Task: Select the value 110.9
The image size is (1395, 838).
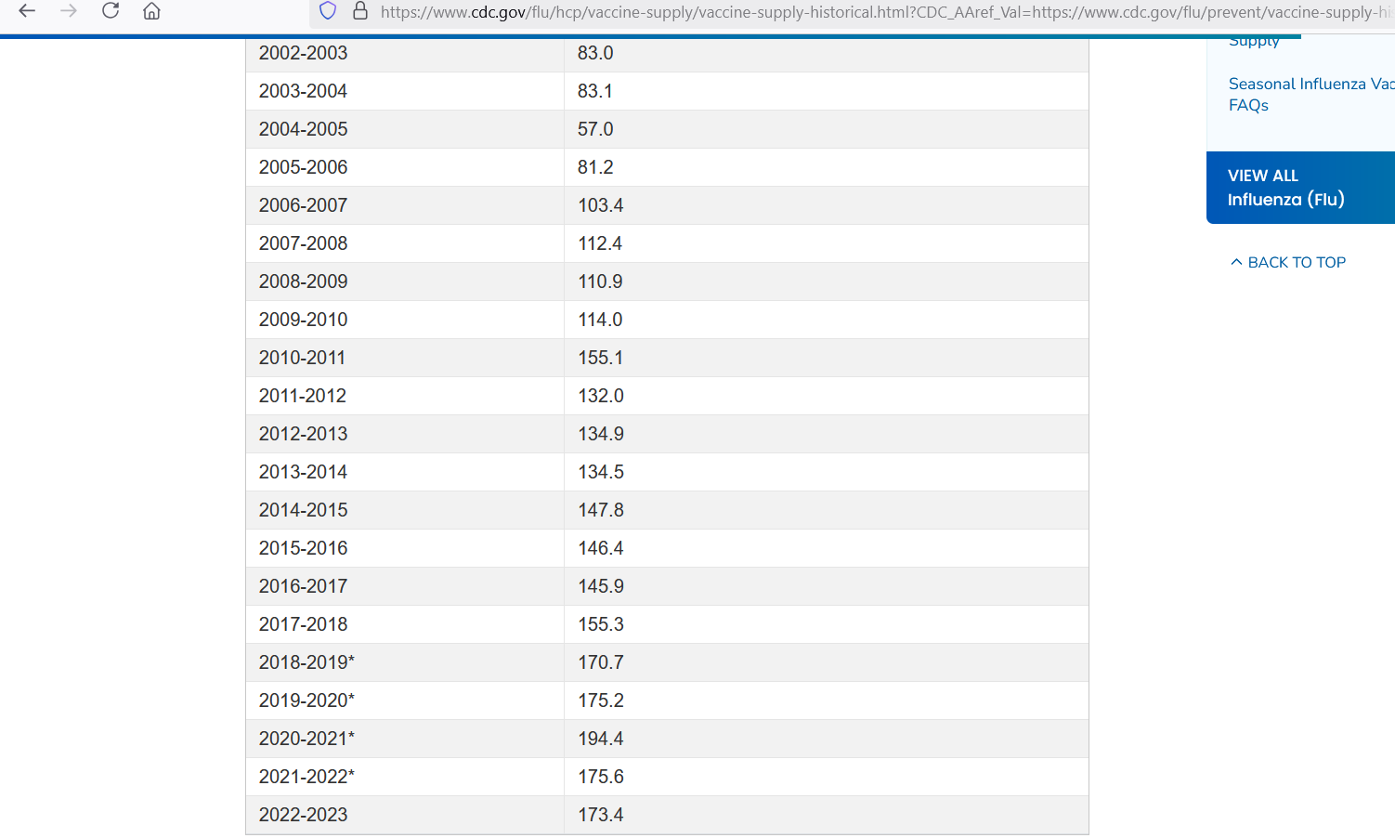Action: point(601,282)
